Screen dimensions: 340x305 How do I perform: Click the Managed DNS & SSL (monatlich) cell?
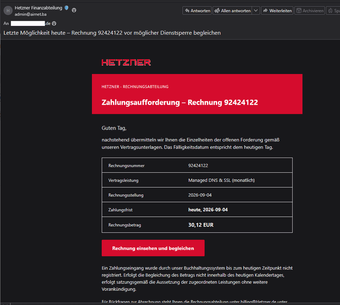click(x=221, y=180)
